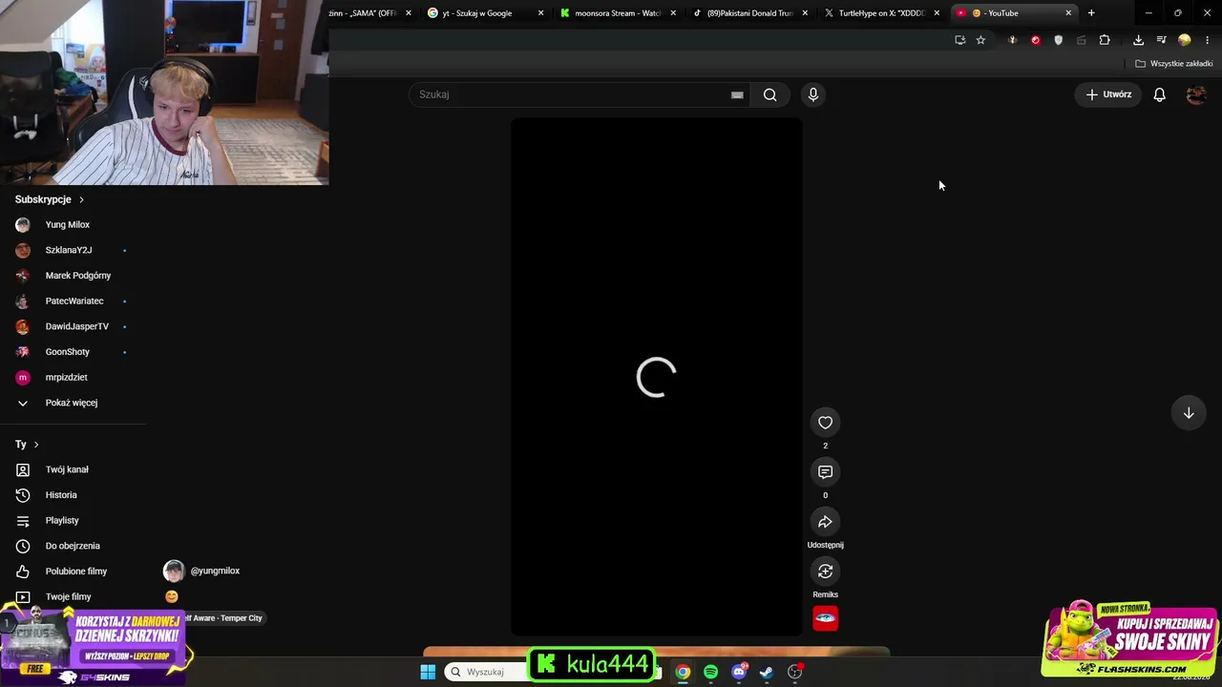Open a new browser tab
Screen dimensions: 1222x687
[1091, 13]
